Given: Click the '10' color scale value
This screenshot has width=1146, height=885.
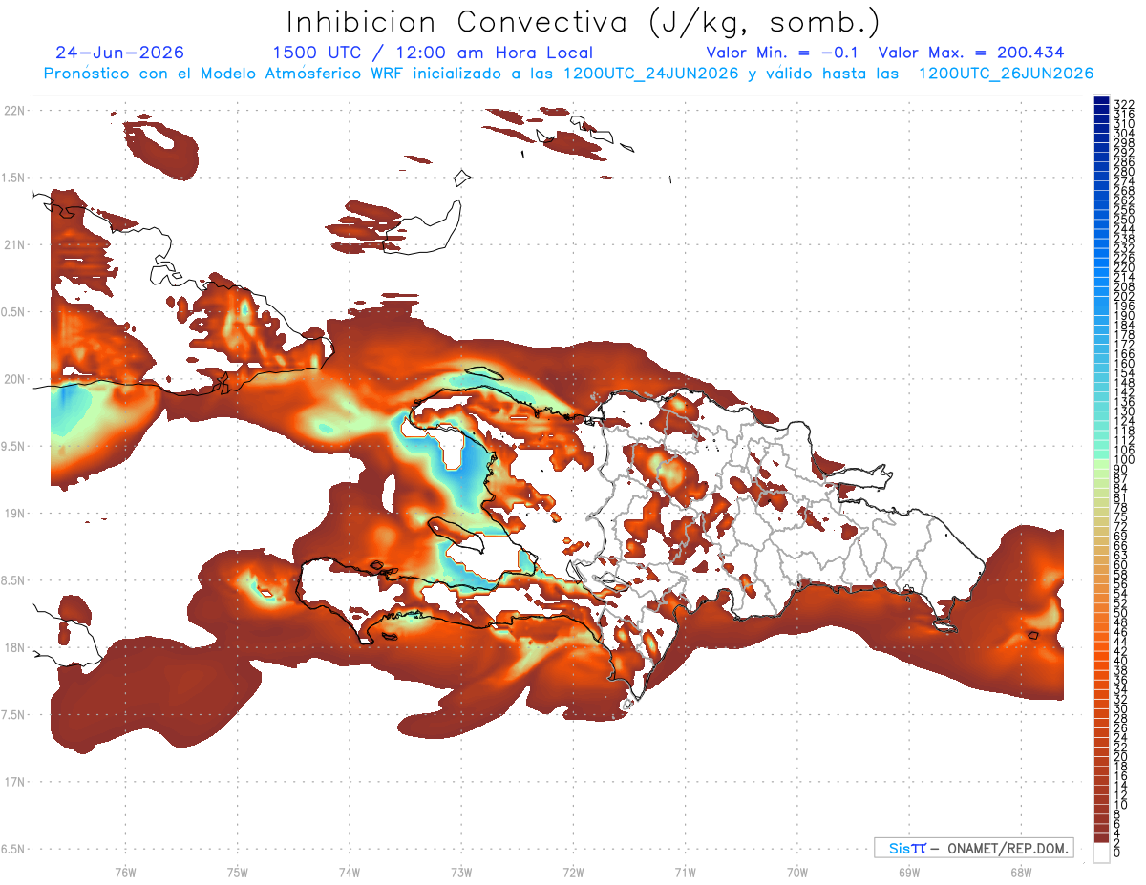Looking at the screenshot, I should tap(1120, 805).
